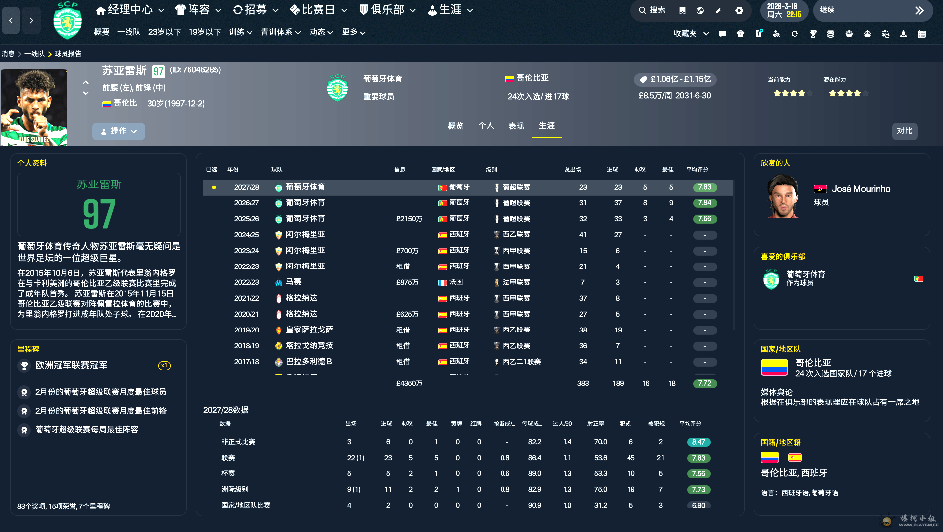Viewport: 943px width, 532px height.
Task: Select the 马赛 2022/23 season row
Action: pyautogui.click(x=468, y=282)
